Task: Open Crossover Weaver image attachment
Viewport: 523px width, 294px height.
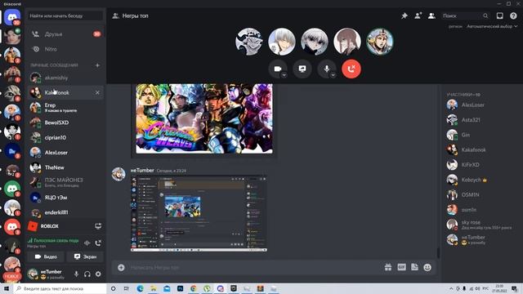Action: (x=204, y=118)
